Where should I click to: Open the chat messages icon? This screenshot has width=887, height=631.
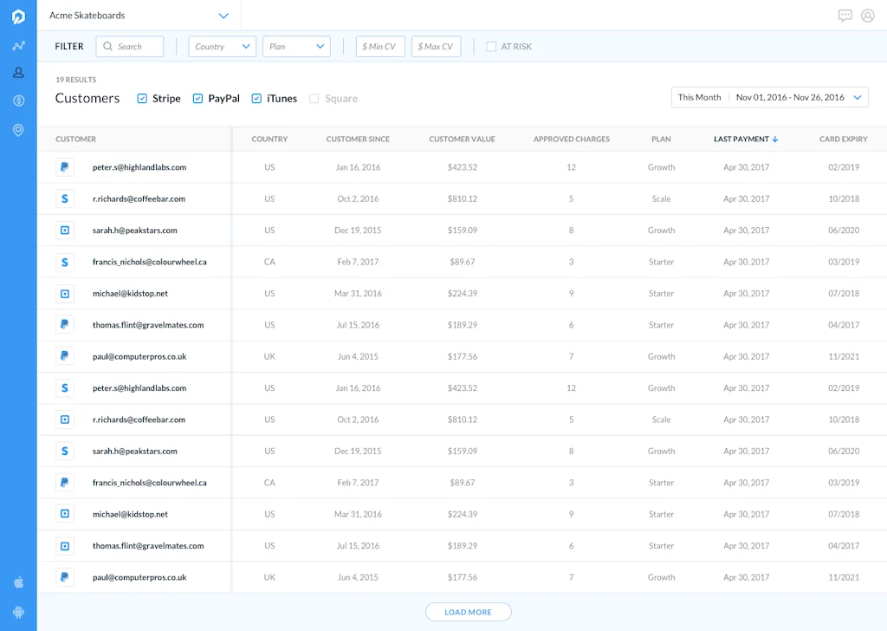point(845,16)
